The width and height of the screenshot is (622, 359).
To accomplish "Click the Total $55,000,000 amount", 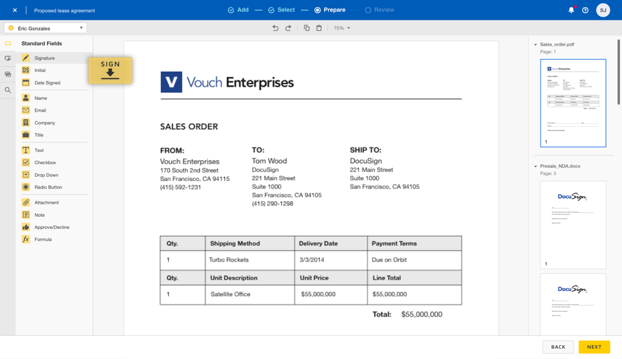I will (422, 314).
